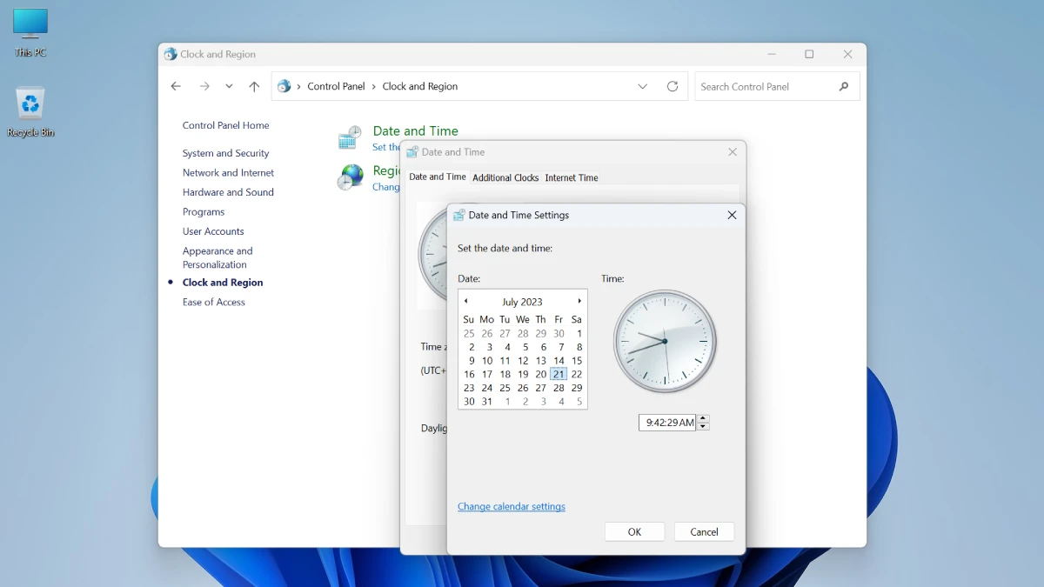Select July 24 in the calendar
This screenshot has height=587, width=1044.
pos(487,388)
